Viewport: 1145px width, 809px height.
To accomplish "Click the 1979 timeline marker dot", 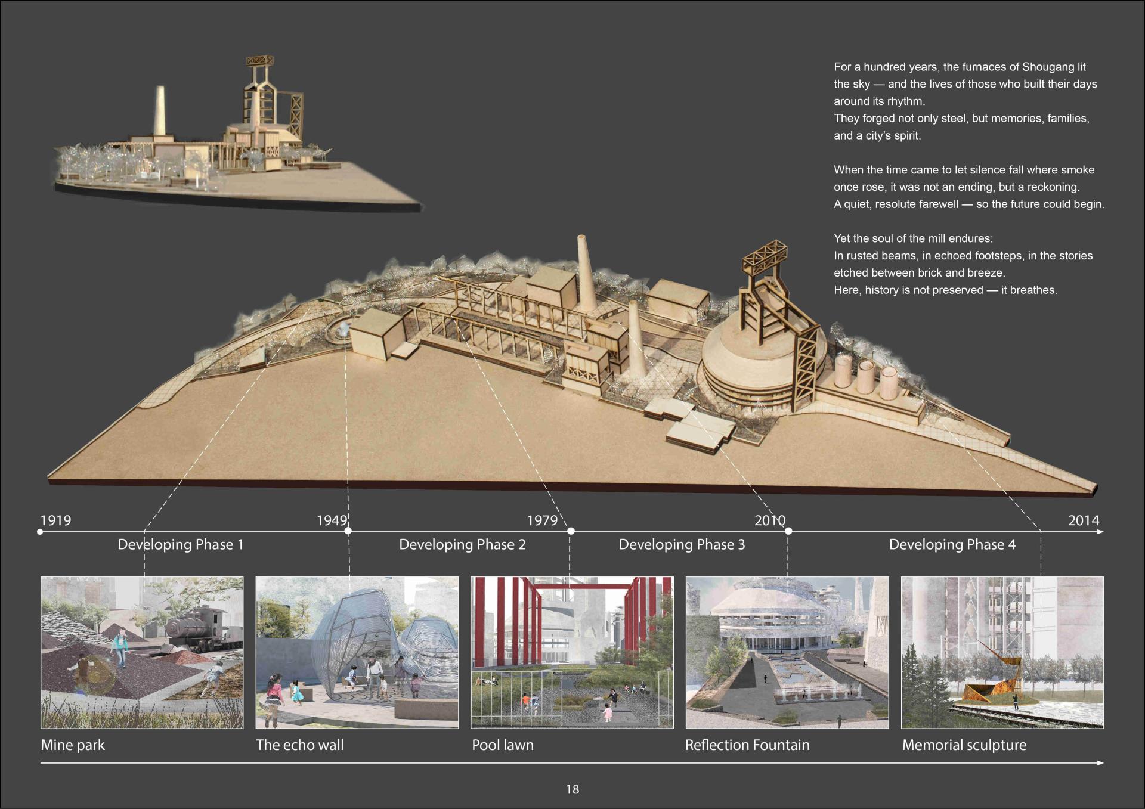I will coord(571,531).
